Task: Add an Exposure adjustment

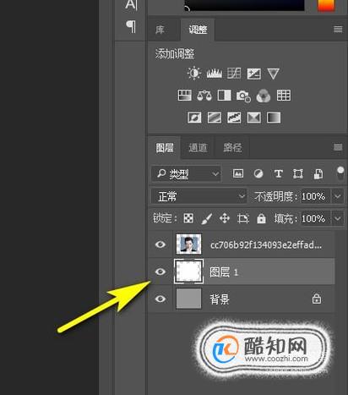Action: (254, 74)
